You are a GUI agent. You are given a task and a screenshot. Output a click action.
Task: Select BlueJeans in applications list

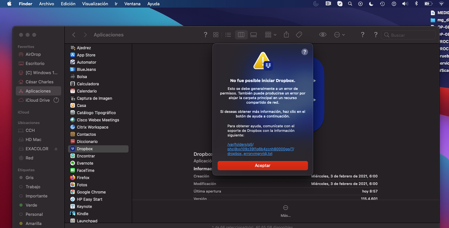pyautogui.click(x=98, y=70)
